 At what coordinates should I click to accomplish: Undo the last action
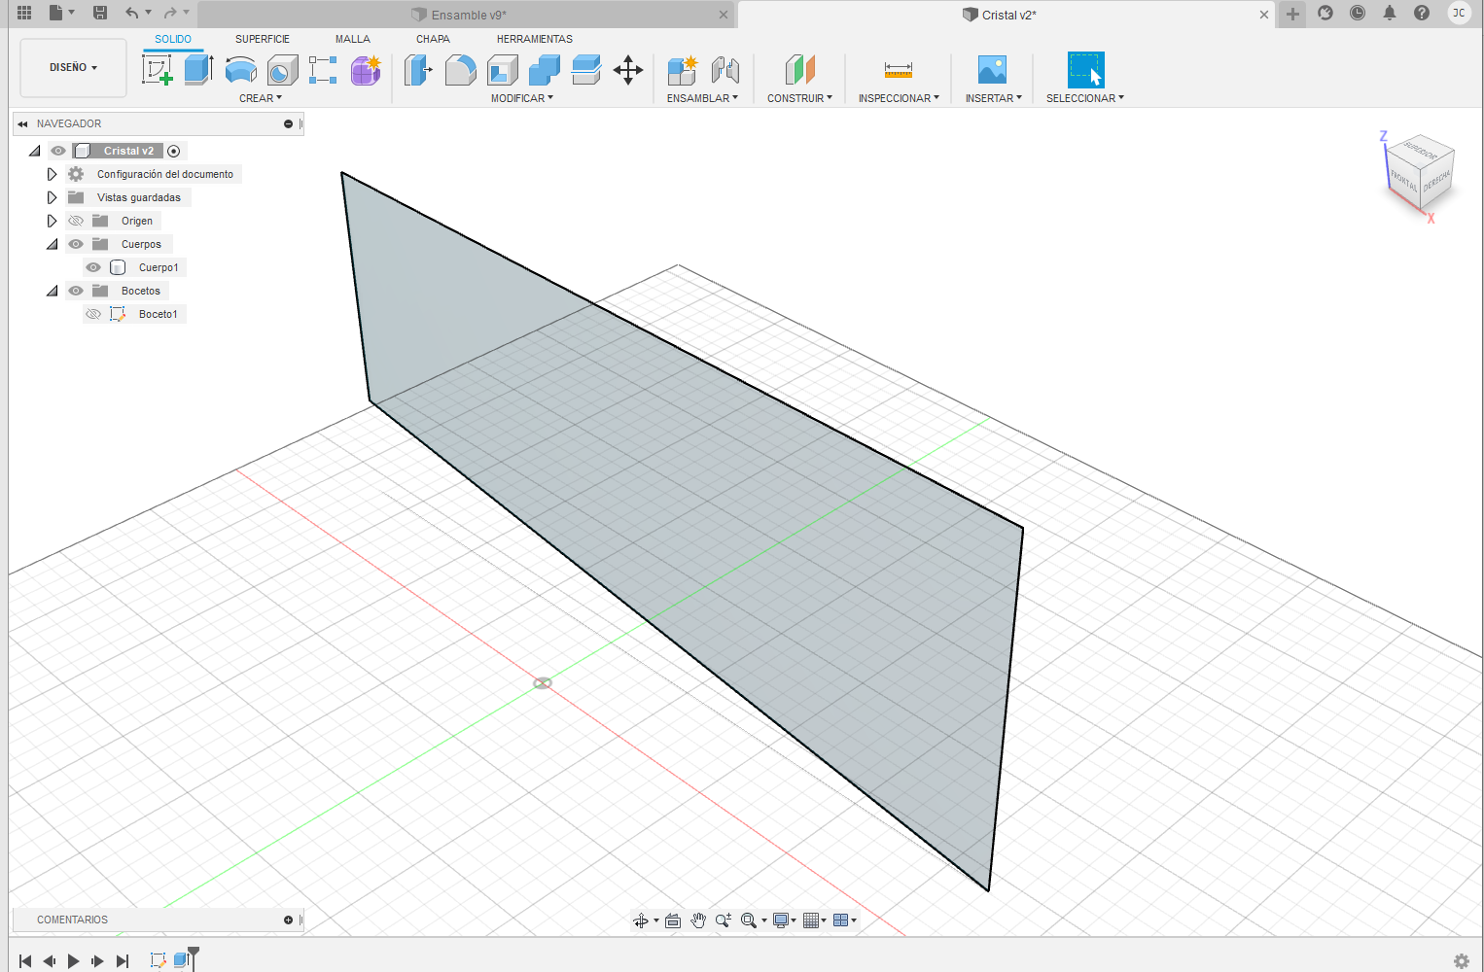pyautogui.click(x=131, y=13)
